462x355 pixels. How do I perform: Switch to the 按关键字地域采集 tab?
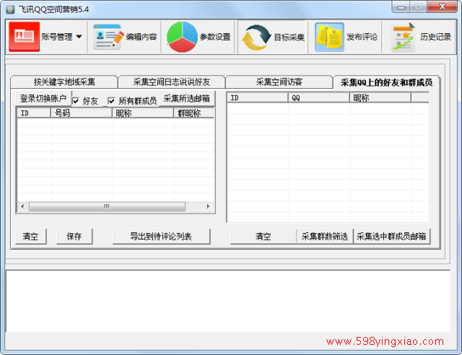click(x=64, y=82)
